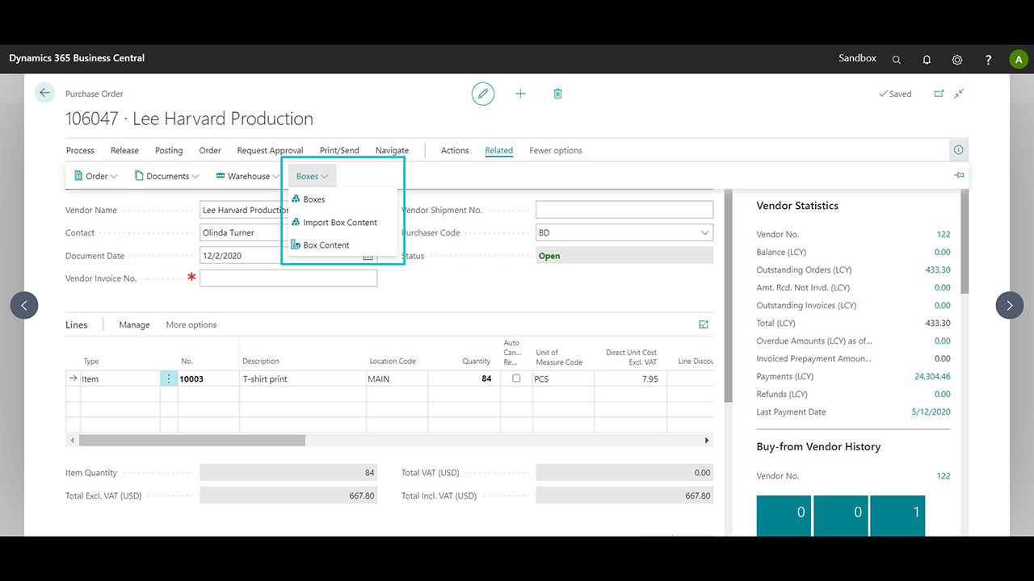Open the user account avatar
Viewport: 1034px width, 581px height.
1019,59
